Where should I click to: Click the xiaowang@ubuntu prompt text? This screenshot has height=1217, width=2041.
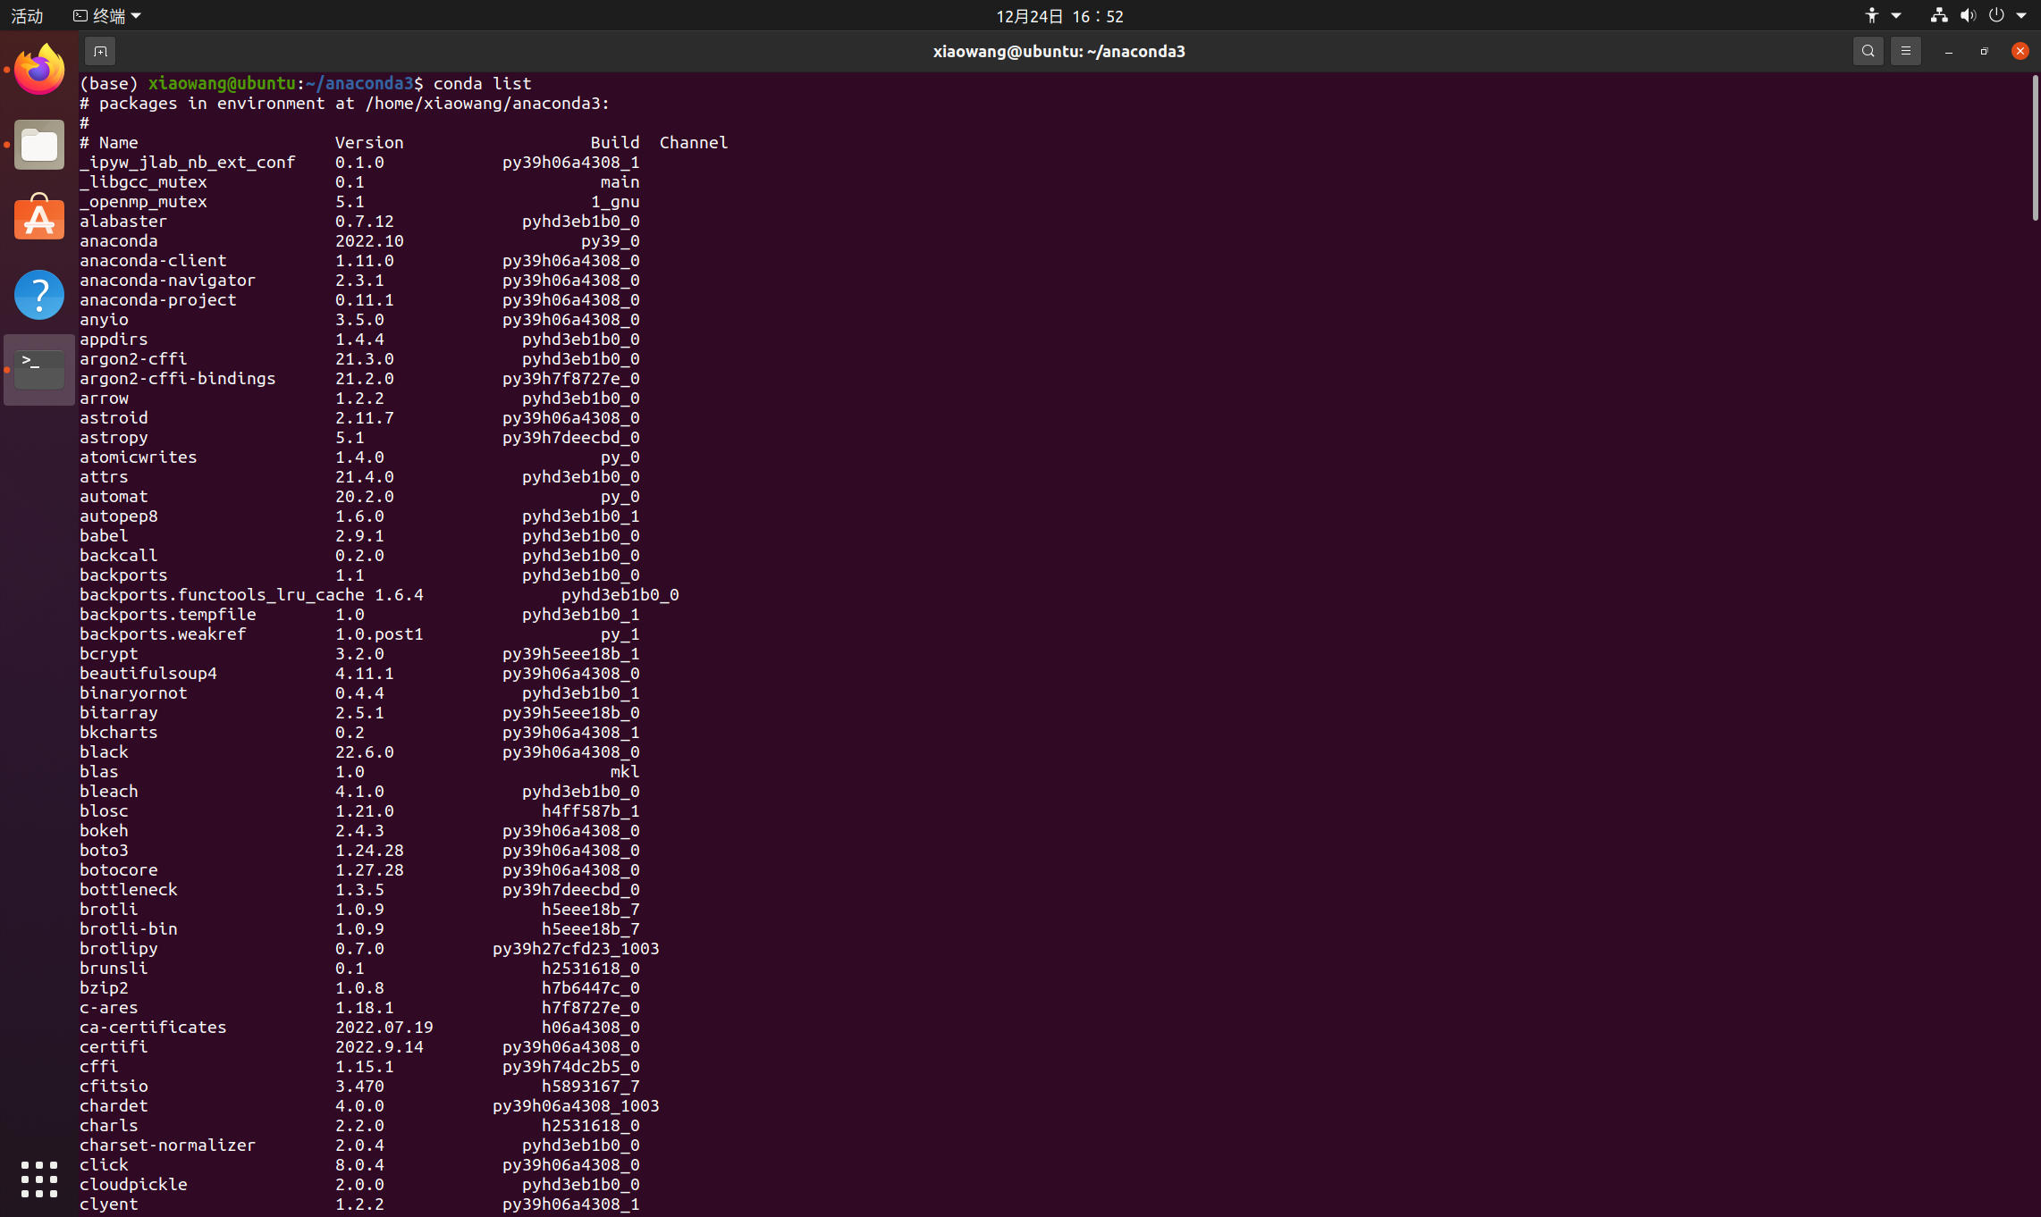[222, 83]
